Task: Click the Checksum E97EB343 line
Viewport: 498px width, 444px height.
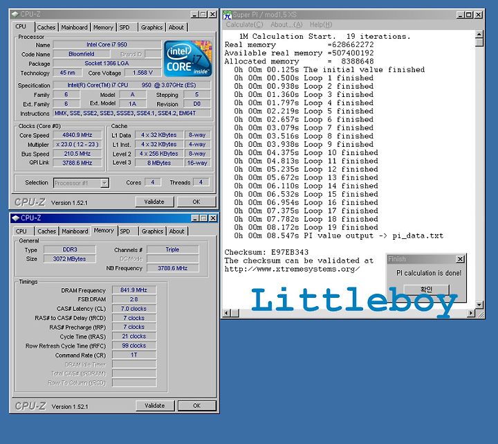Action: [266, 252]
